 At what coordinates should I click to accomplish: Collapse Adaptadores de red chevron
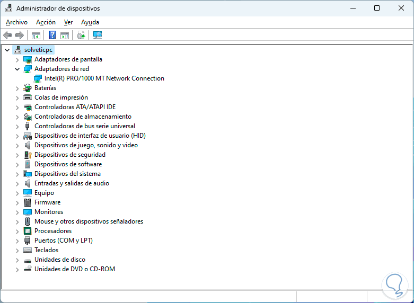tap(17, 69)
